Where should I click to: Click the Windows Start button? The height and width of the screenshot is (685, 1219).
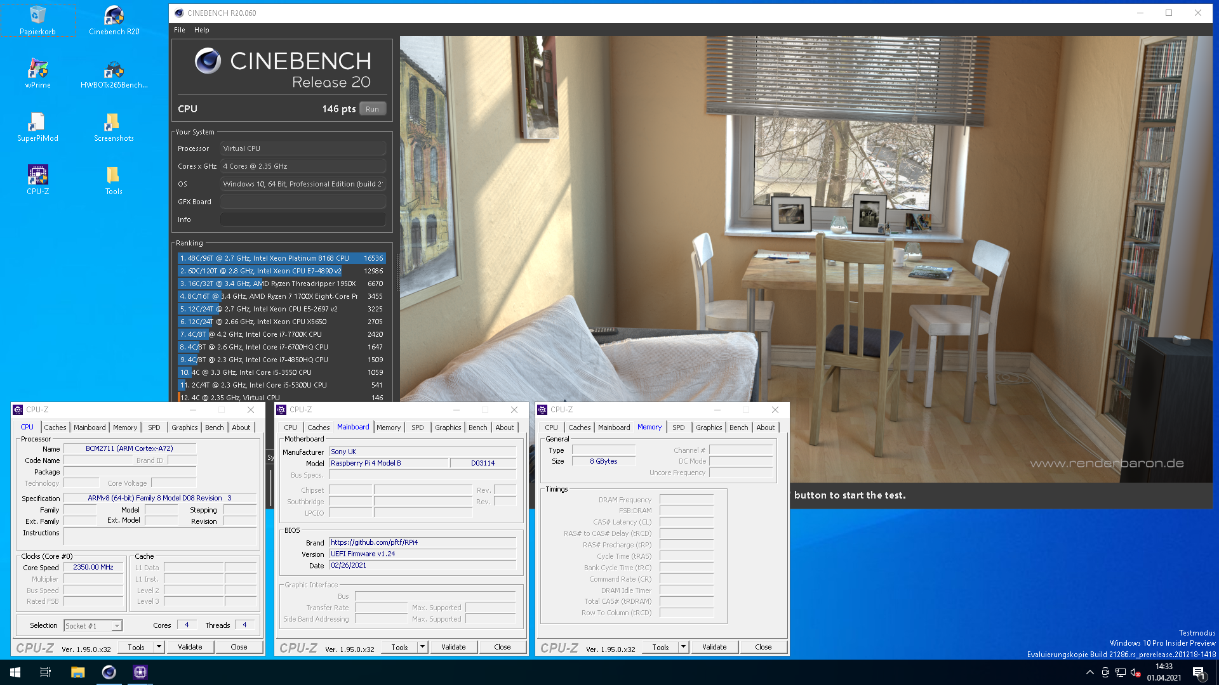15,672
